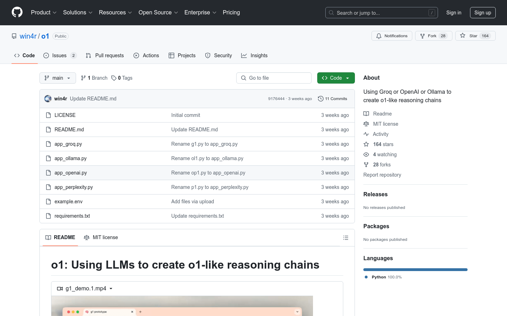Click the commit history clock icon
Viewport: 507px width, 316px height.
[320, 99]
